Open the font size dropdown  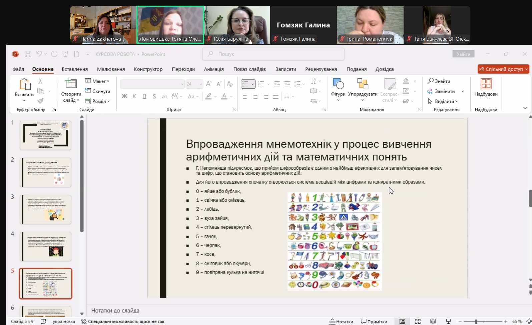point(201,84)
